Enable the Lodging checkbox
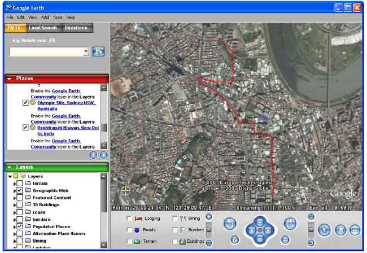The width and height of the screenshot is (367, 253). (129, 219)
